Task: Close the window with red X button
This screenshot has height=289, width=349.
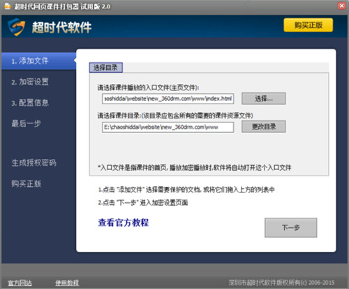Action: 341,6
